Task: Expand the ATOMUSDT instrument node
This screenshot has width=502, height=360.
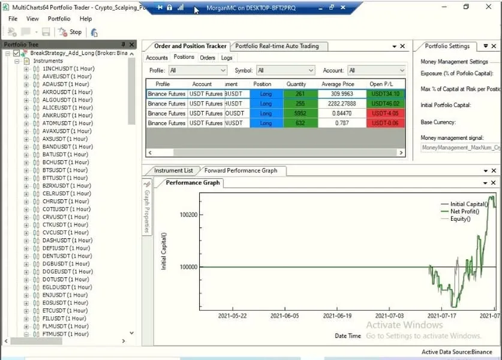Action: (x=26, y=124)
